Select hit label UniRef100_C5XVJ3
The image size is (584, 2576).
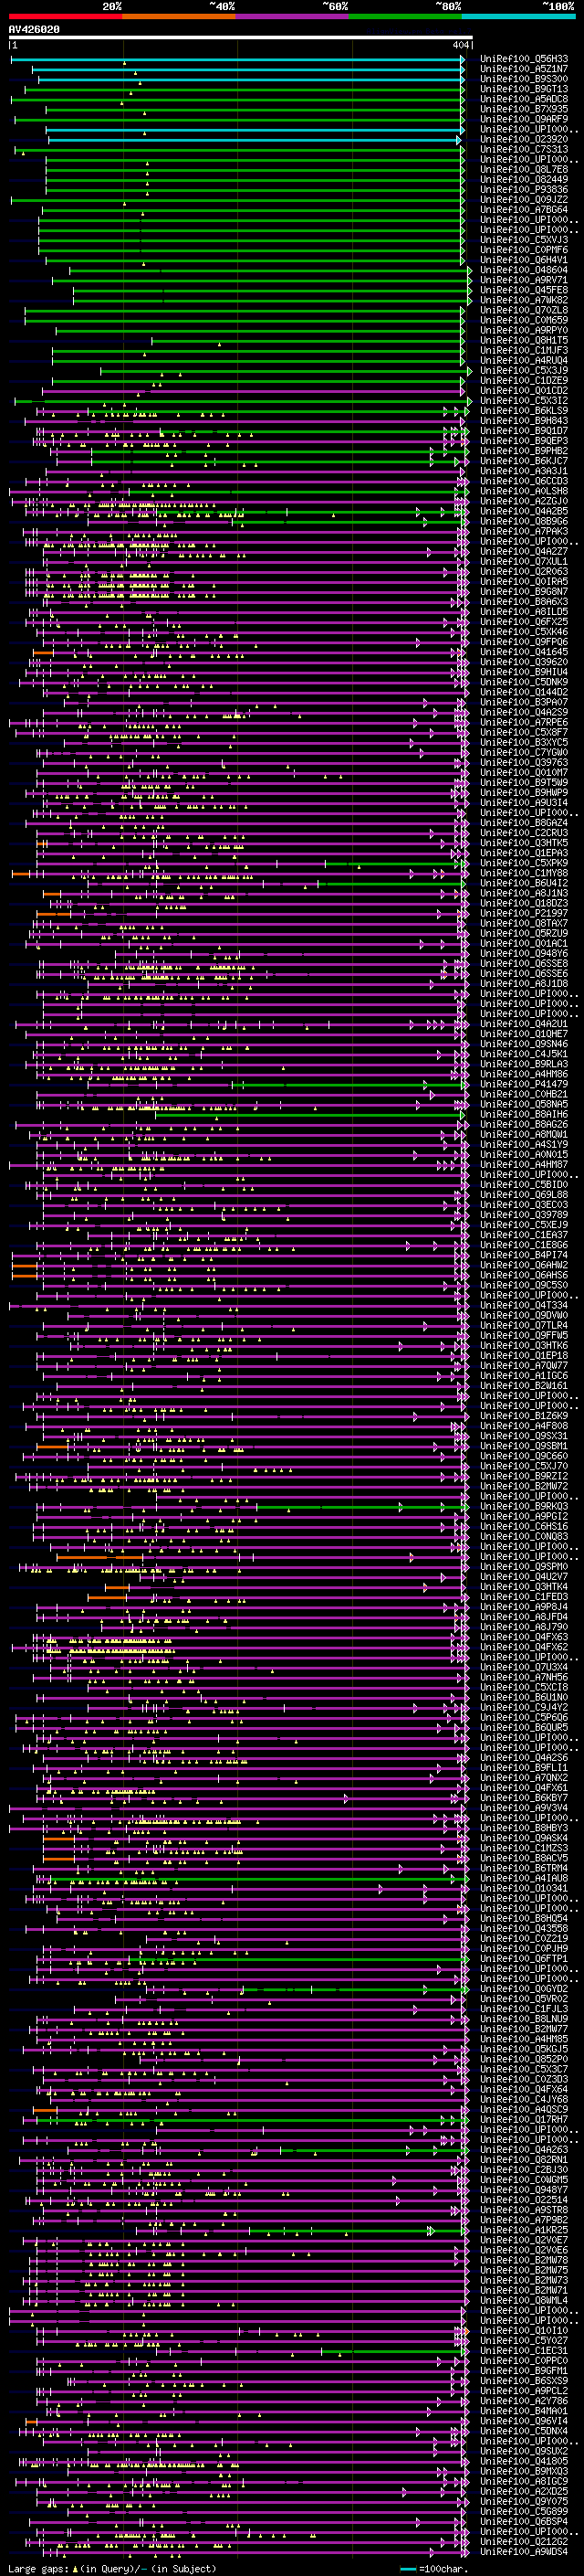tap(524, 240)
